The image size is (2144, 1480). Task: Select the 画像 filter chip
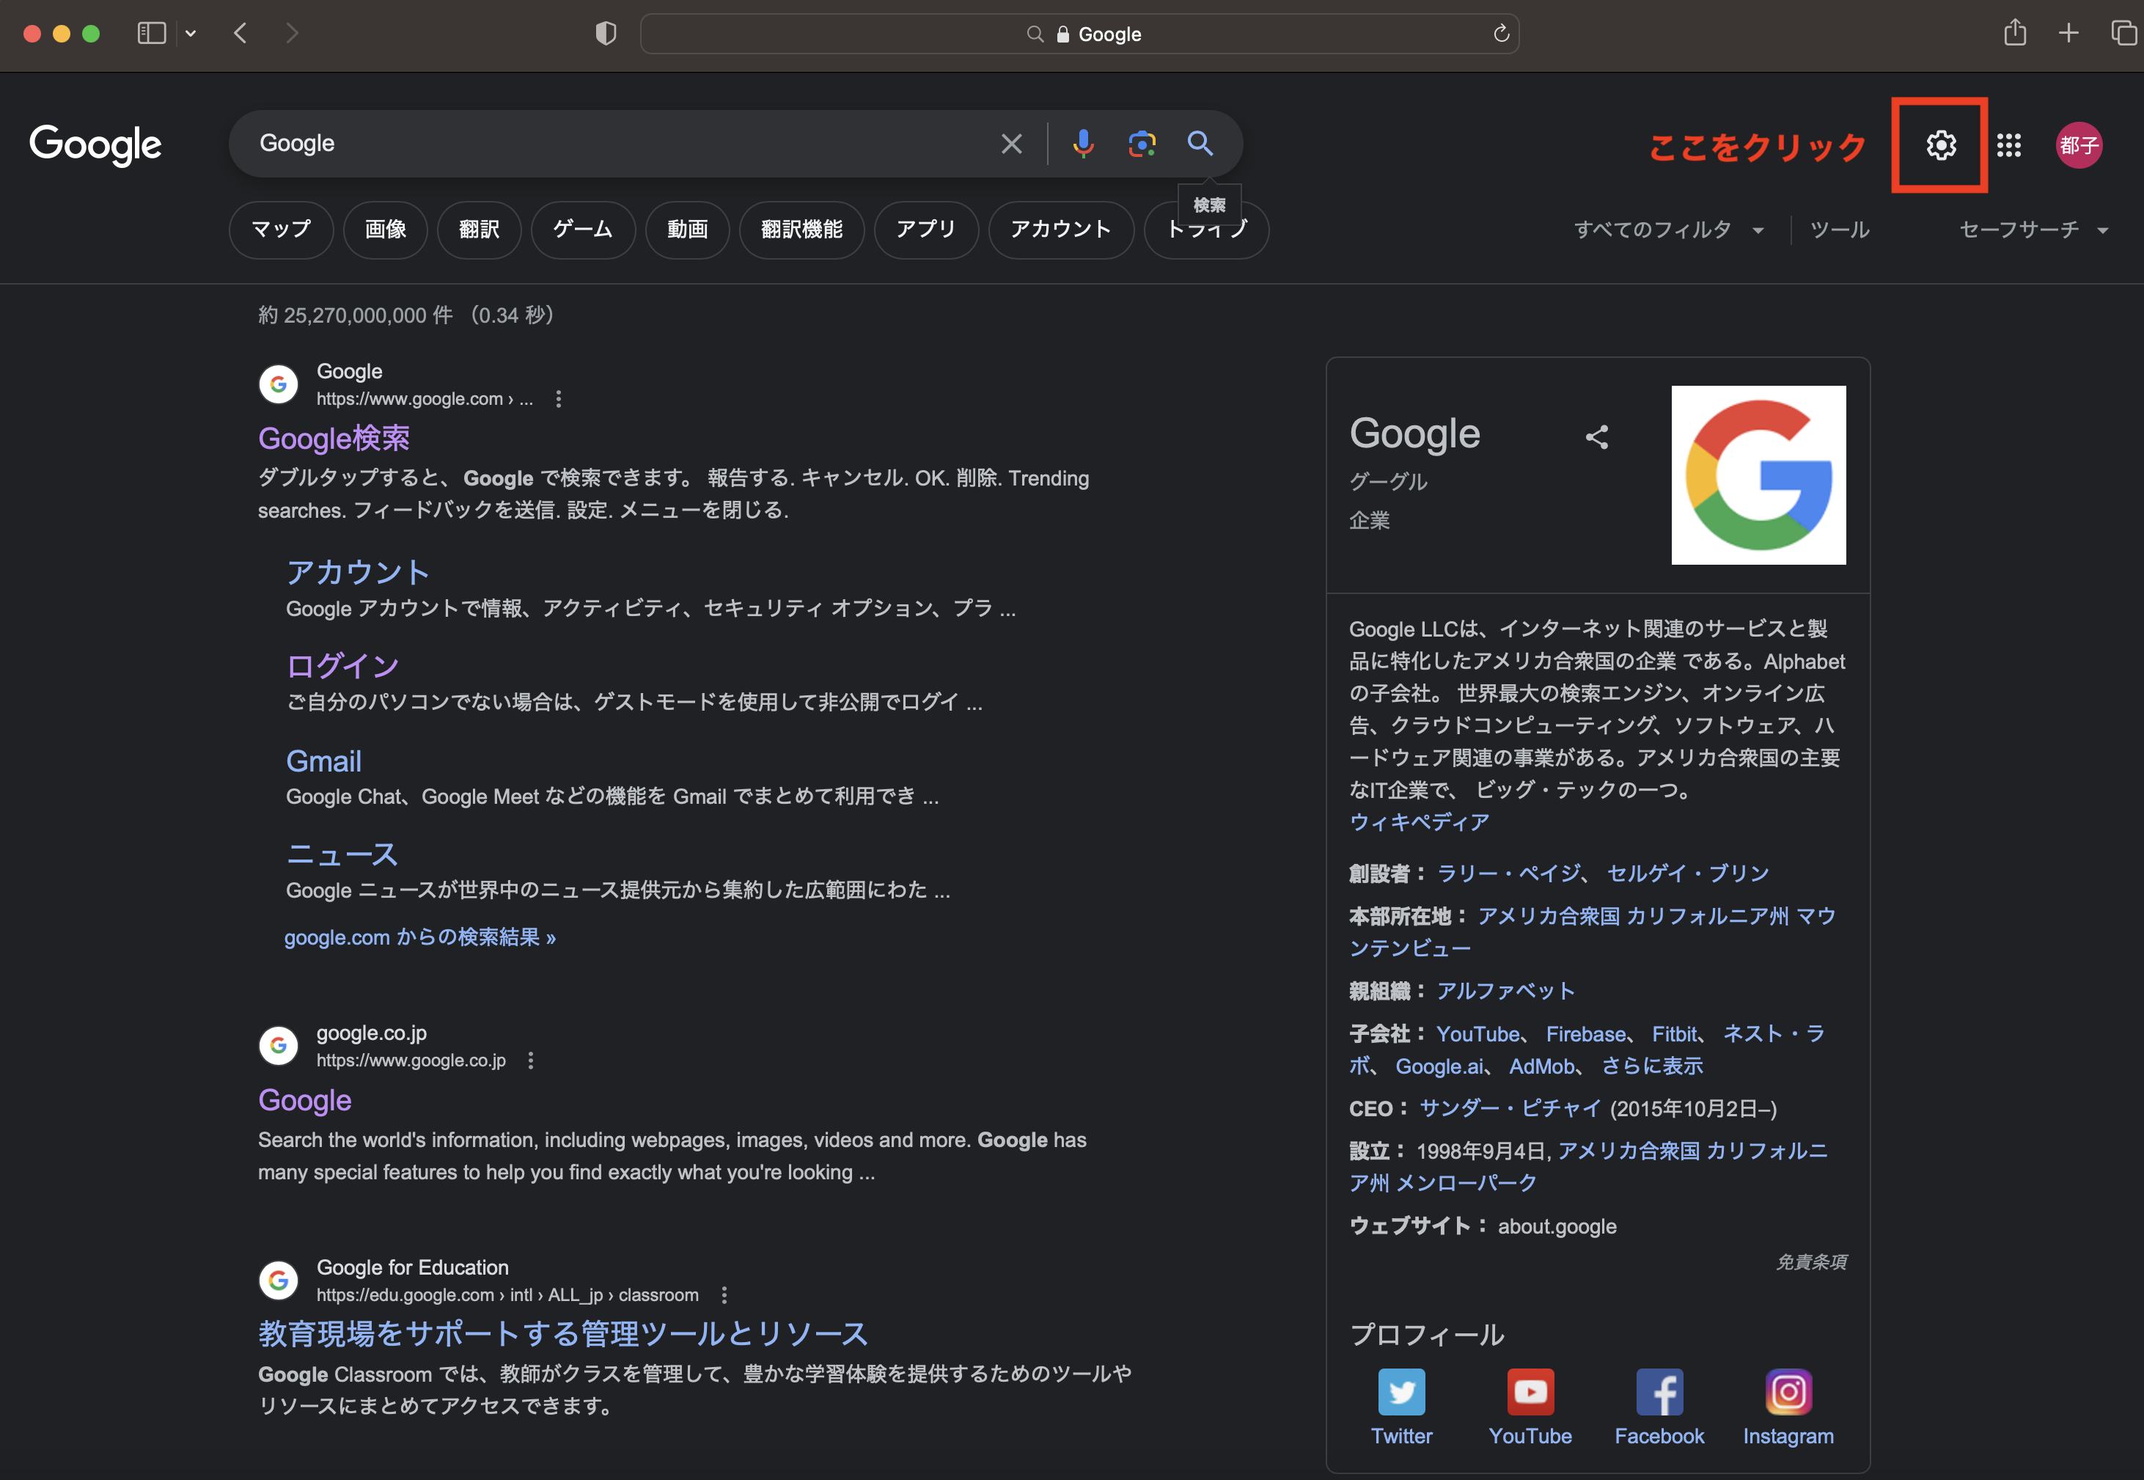[x=386, y=229]
